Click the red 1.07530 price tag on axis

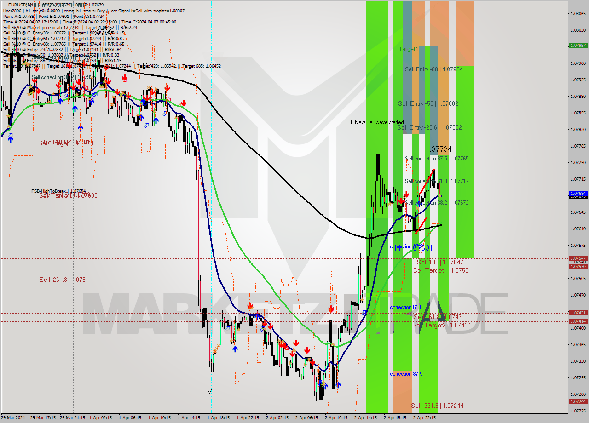click(578, 267)
